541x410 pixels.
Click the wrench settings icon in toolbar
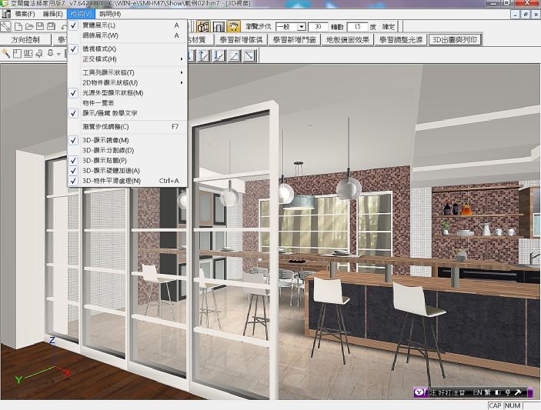[6, 27]
